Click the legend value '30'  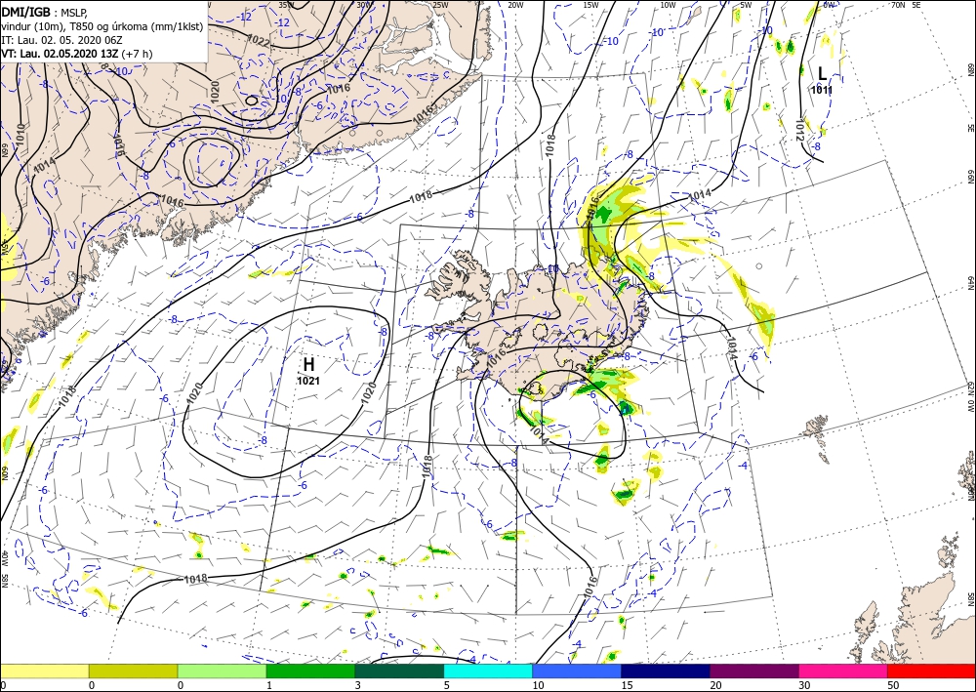tap(804, 685)
